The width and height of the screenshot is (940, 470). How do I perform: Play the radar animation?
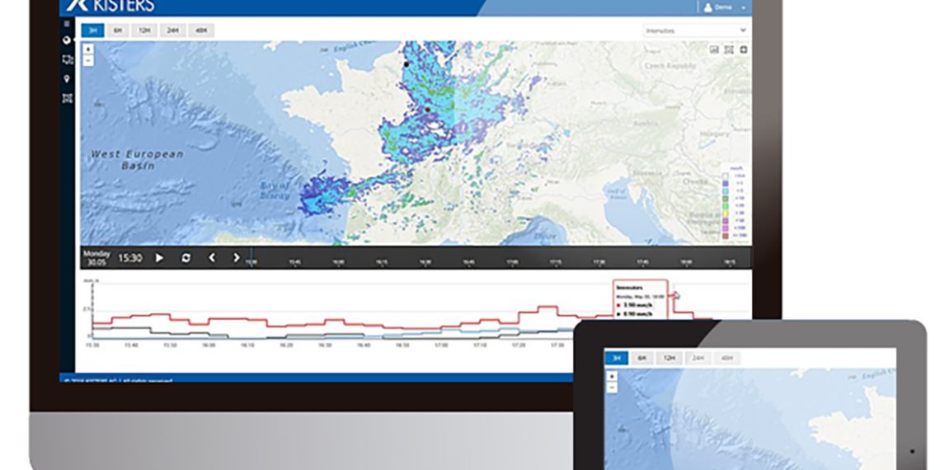(x=159, y=258)
